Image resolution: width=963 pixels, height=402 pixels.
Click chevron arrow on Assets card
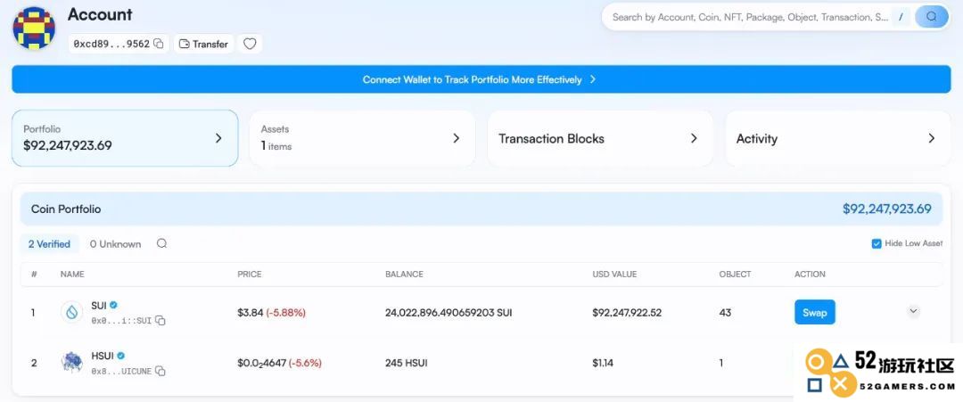[x=457, y=138]
